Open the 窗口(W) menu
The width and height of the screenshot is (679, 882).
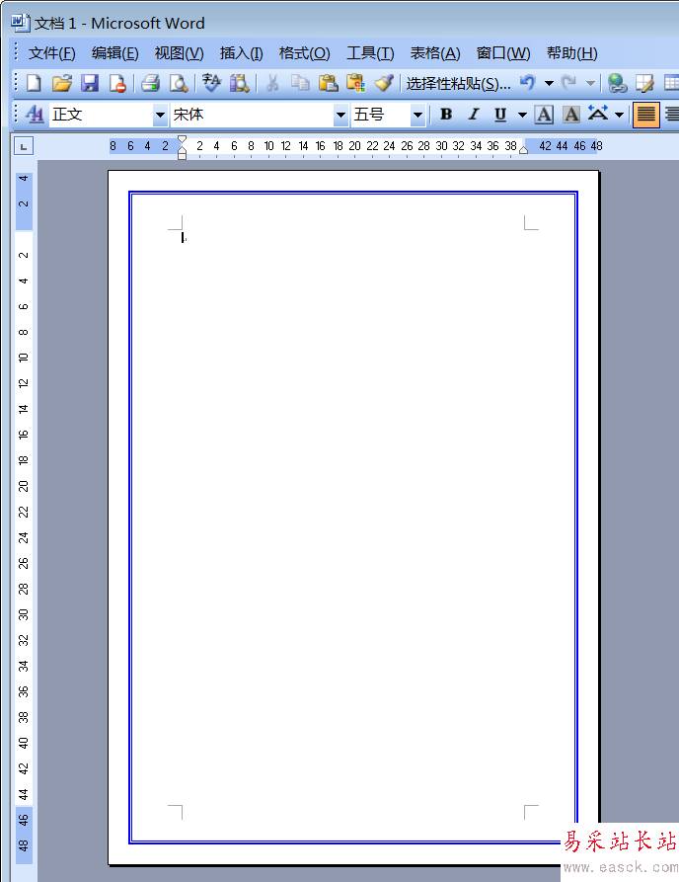coord(503,53)
